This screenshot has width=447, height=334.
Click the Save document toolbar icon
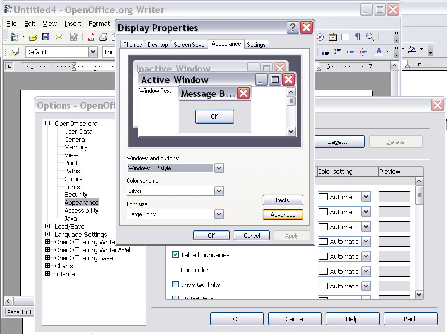coord(46,37)
